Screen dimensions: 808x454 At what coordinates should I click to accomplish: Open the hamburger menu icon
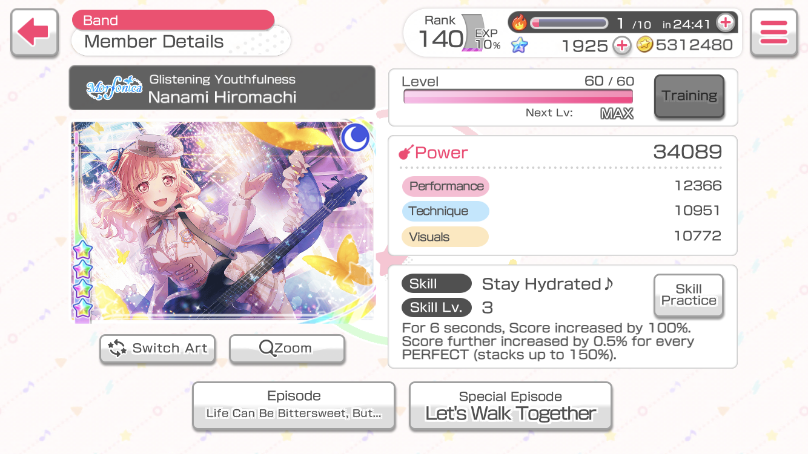pos(773,32)
